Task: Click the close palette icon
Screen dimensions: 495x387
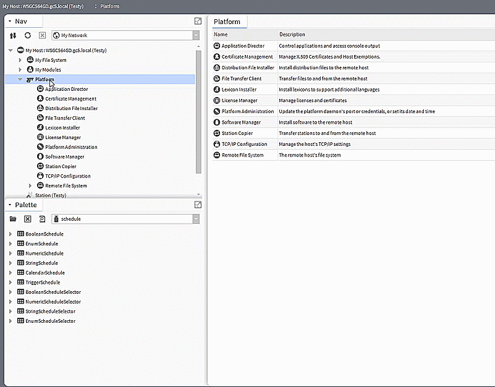Action: coord(28,219)
